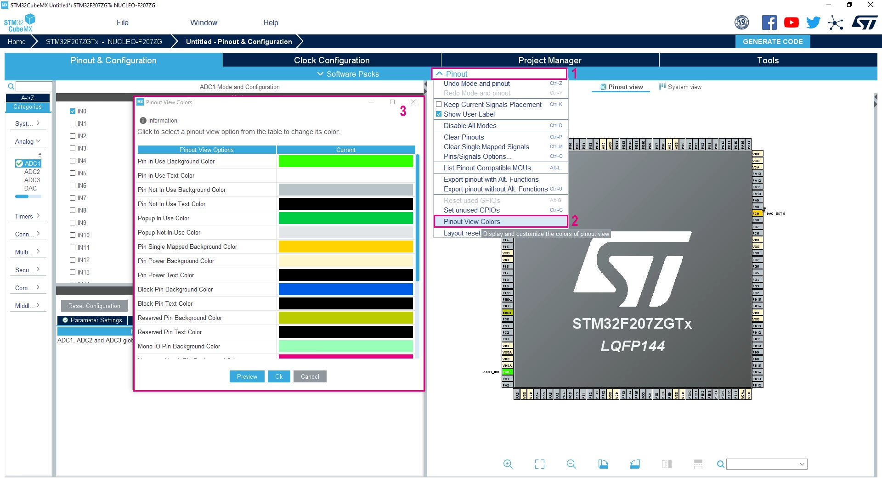
Task: Select Block Pin Background blue swatch
Action: point(345,289)
